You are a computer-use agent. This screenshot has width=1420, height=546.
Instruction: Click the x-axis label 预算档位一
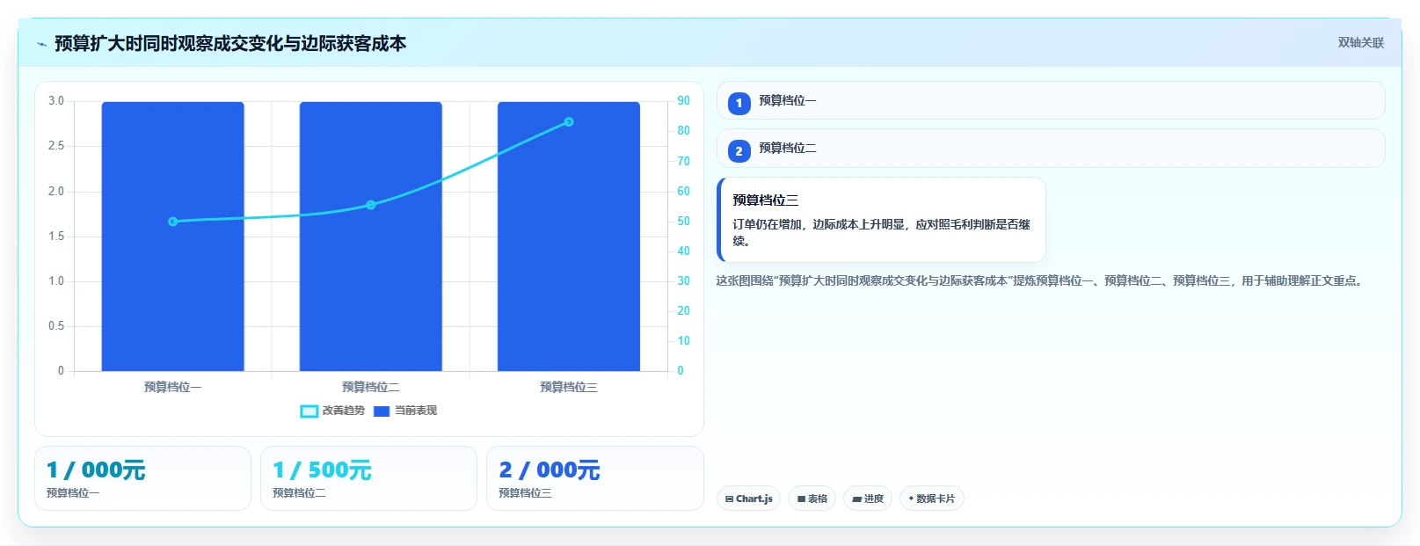[172, 387]
